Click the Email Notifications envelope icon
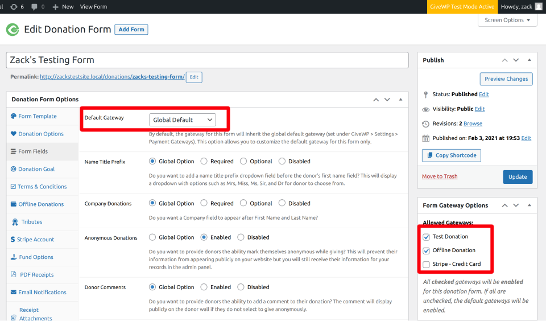Image resolution: width=546 pixels, height=321 pixels. 13,292
